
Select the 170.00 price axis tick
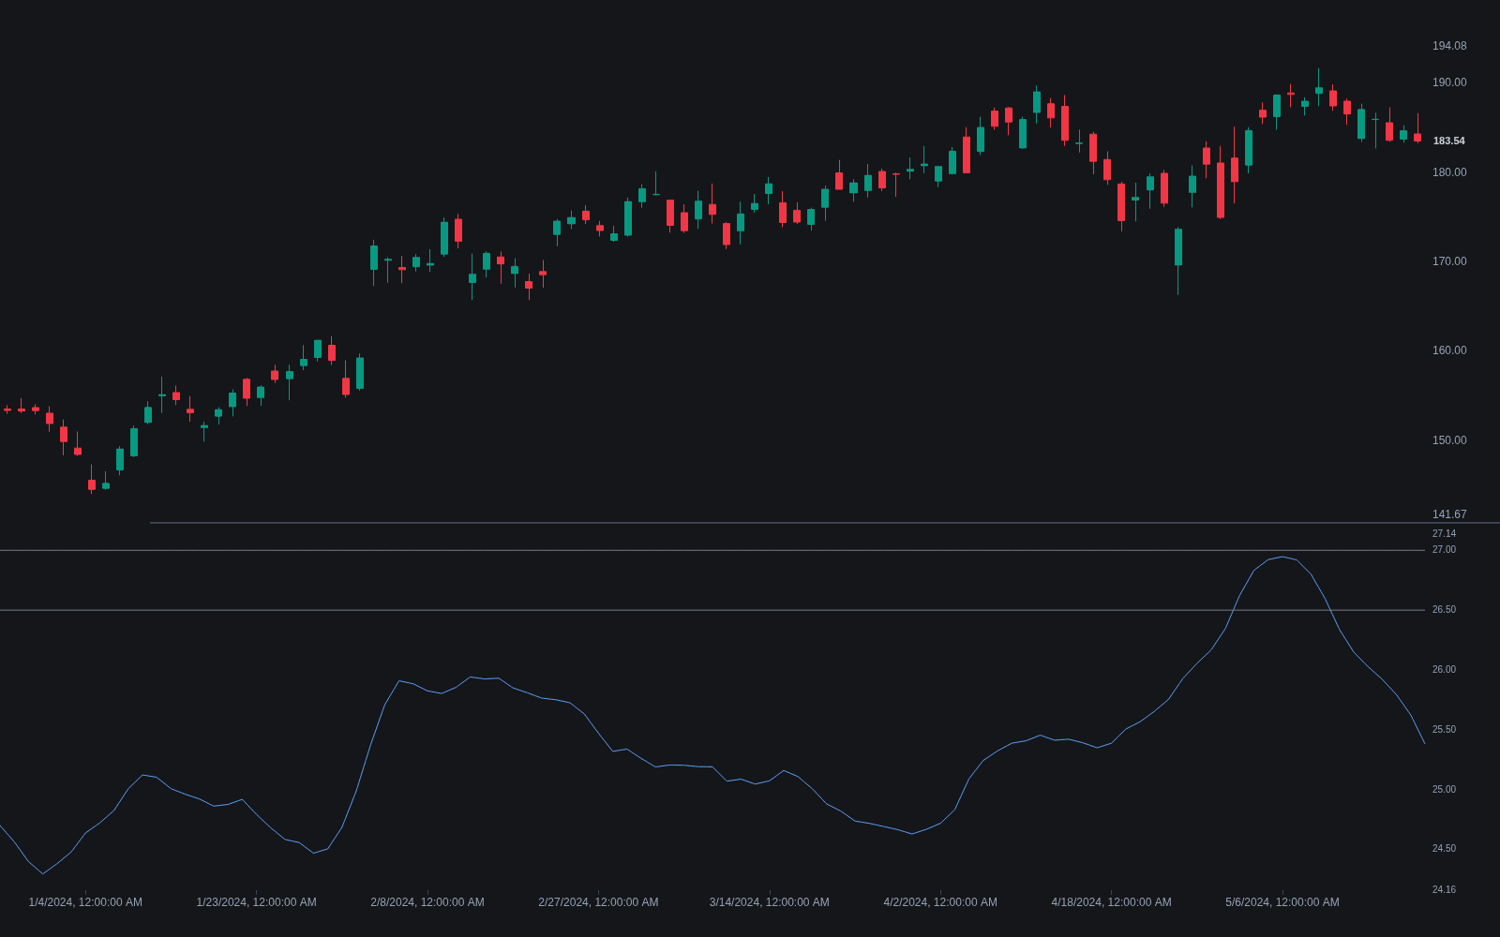(x=1449, y=261)
